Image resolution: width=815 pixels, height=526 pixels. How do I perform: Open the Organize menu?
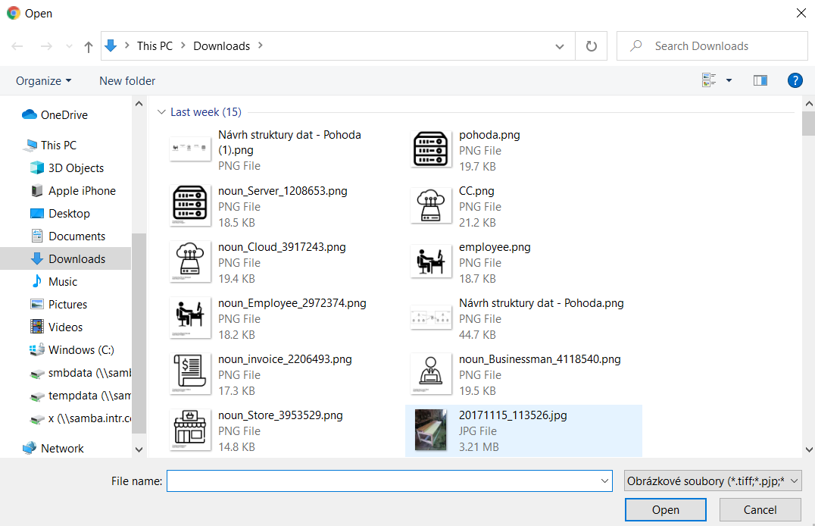(x=43, y=80)
